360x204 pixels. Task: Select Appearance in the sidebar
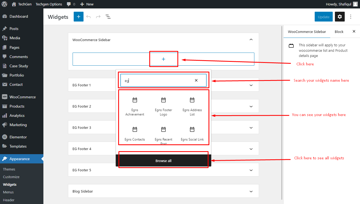click(x=22, y=159)
